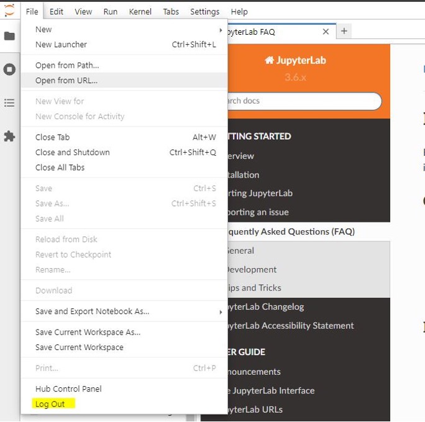Click the 3.6.x version label
This screenshot has width=425, height=422.
point(295,78)
